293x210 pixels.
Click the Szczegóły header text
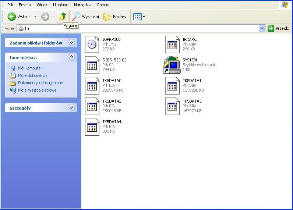click(20, 108)
